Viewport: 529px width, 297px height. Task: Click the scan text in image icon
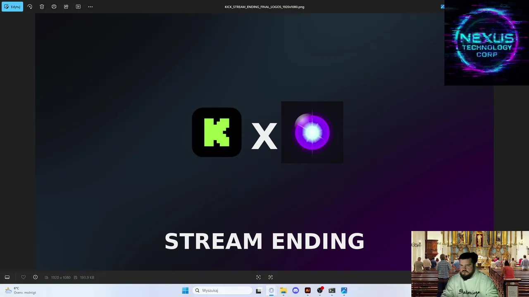271,277
